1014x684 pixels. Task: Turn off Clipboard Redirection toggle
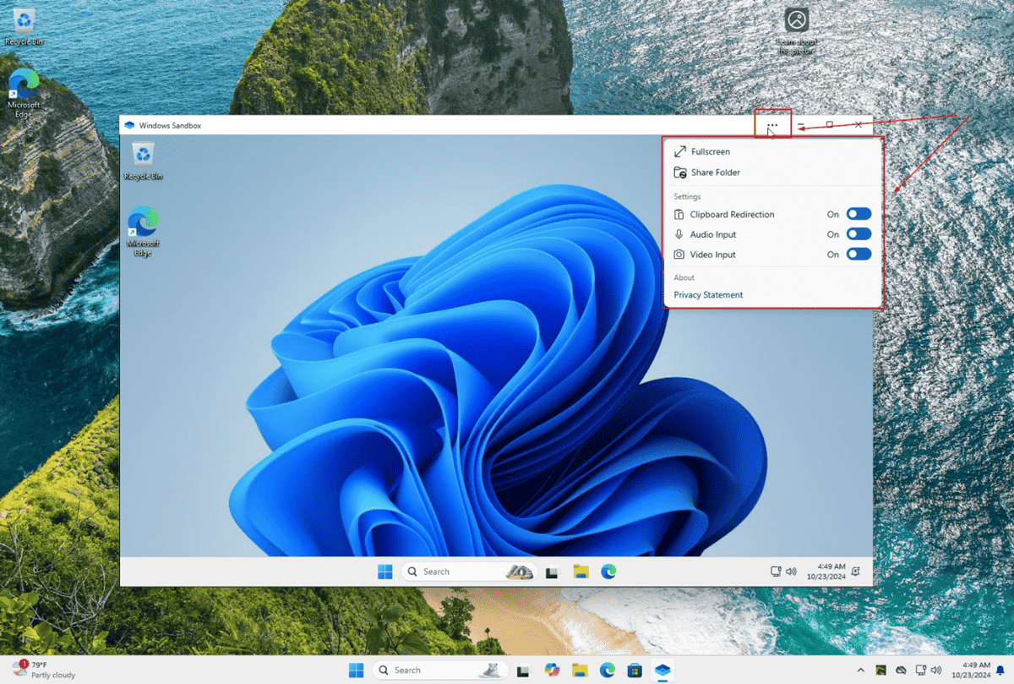(859, 215)
